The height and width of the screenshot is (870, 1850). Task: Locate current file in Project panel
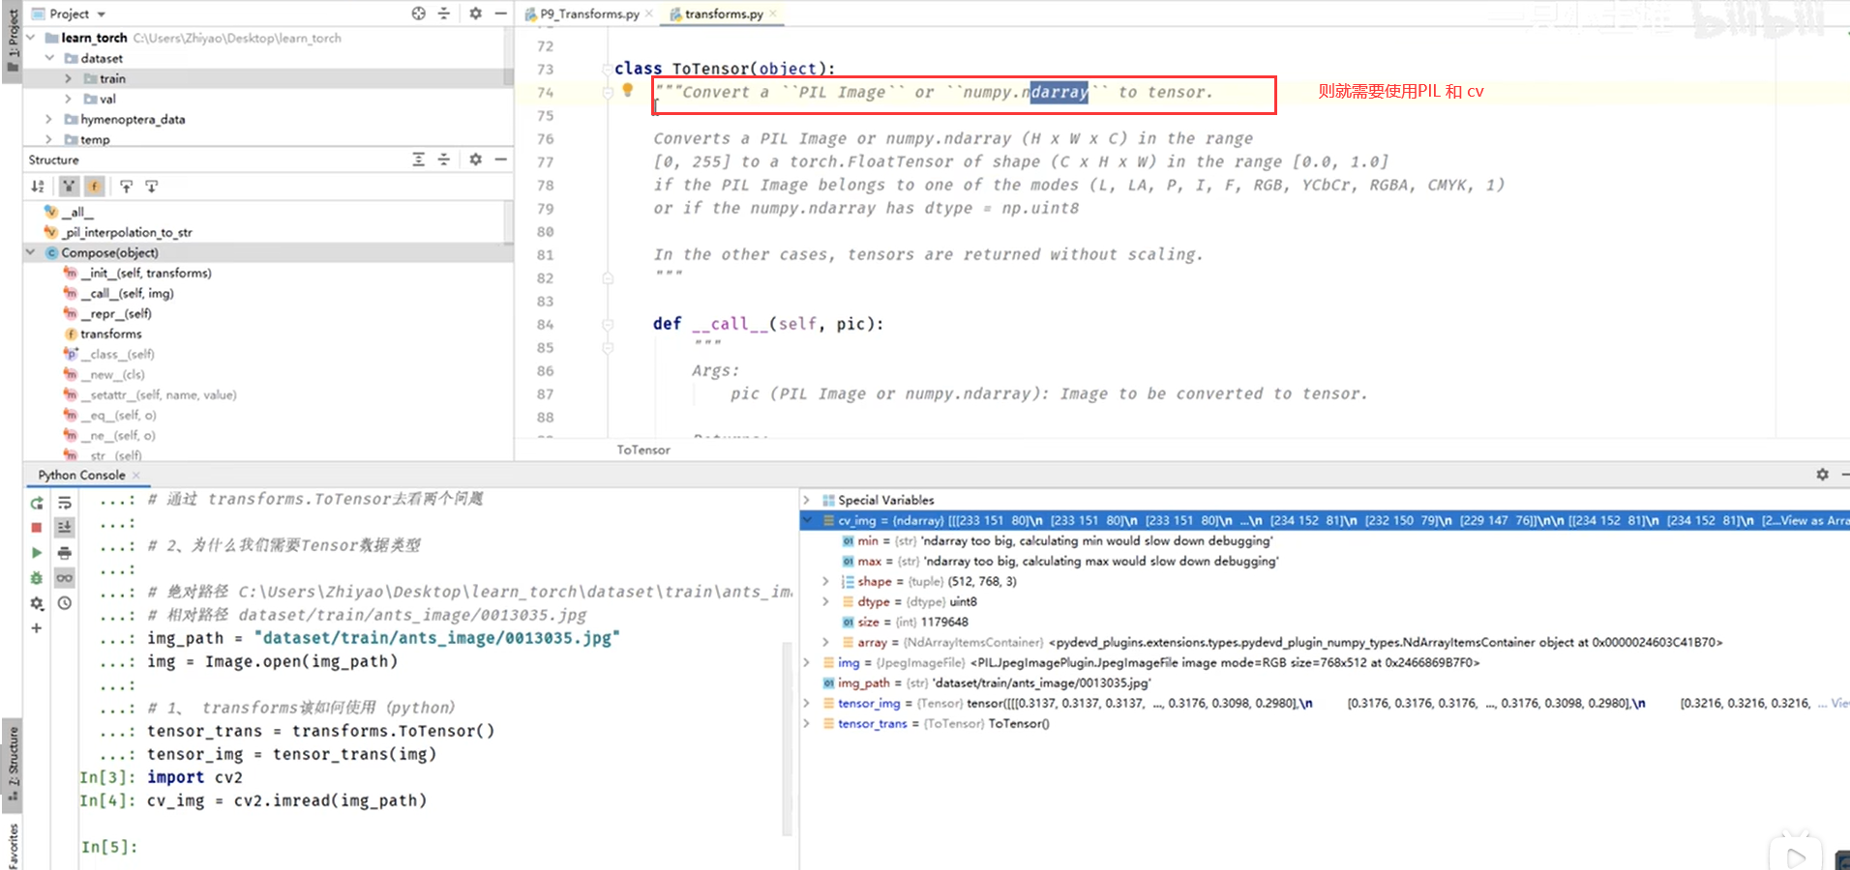click(418, 14)
